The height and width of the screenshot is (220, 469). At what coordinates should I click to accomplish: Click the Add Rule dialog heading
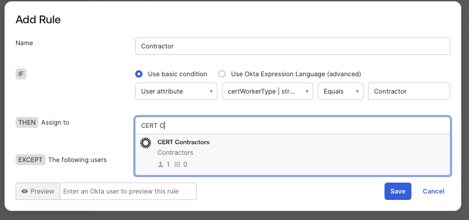[x=38, y=20]
